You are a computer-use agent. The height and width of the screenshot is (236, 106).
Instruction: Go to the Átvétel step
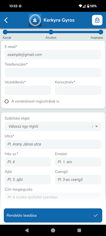tap(51, 32)
